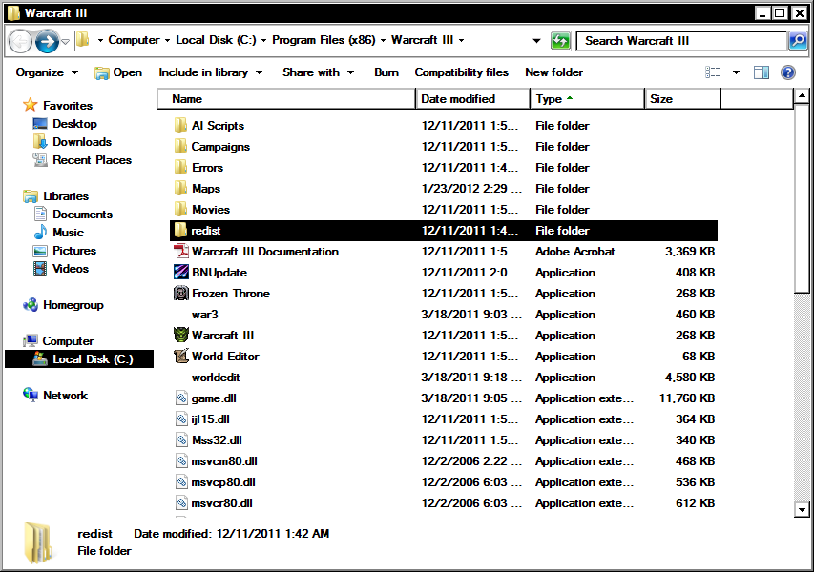This screenshot has width=814, height=572.
Task: Open the Help question mark icon
Action: (x=788, y=72)
